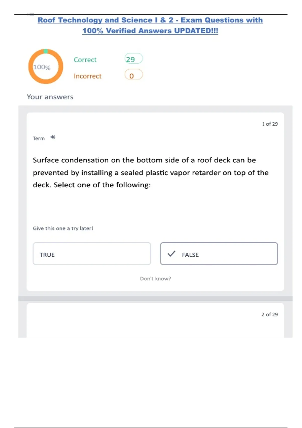The image size is (302, 428).
Task: Click the surface condensation question text
Action: click(150, 172)
